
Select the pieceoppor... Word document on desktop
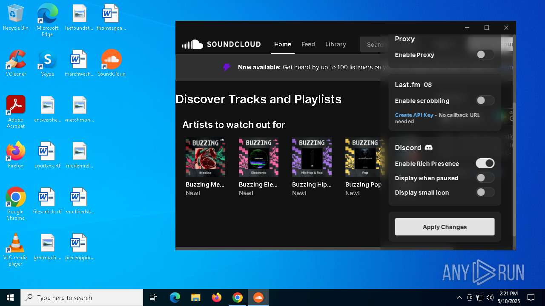click(79, 247)
